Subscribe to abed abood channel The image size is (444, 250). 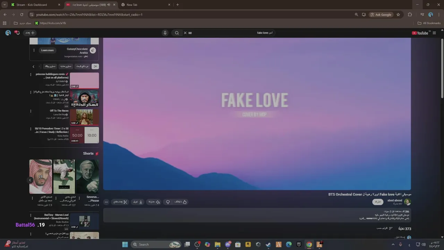tap(378, 202)
